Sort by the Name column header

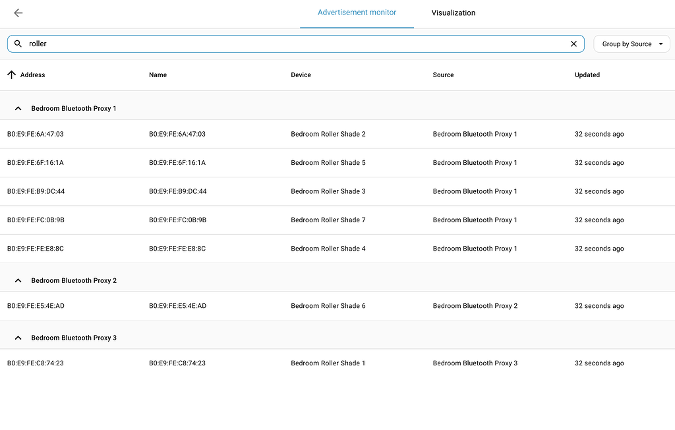[158, 75]
